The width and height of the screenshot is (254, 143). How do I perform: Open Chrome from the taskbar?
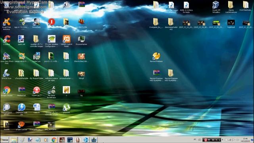[x=54, y=140]
